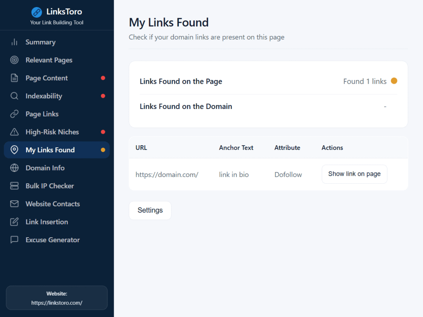Click the red dot beside Page Content
Image resolution: width=423 pixels, height=317 pixels.
click(x=103, y=78)
